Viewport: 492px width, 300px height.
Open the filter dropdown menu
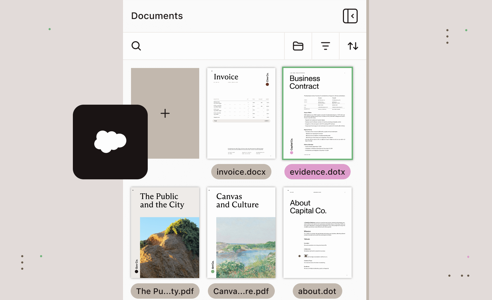pos(325,46)
